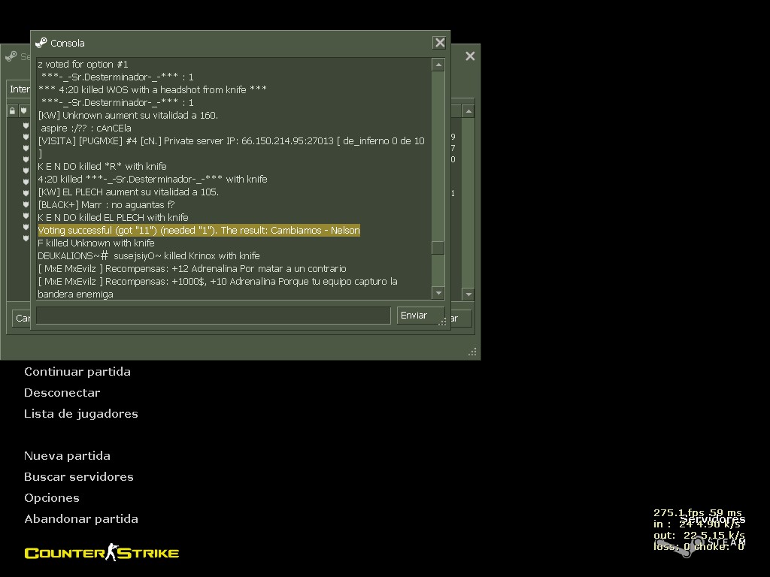770x577 pixels.
Task: Click the Enviar button in console
Action: 420,315
